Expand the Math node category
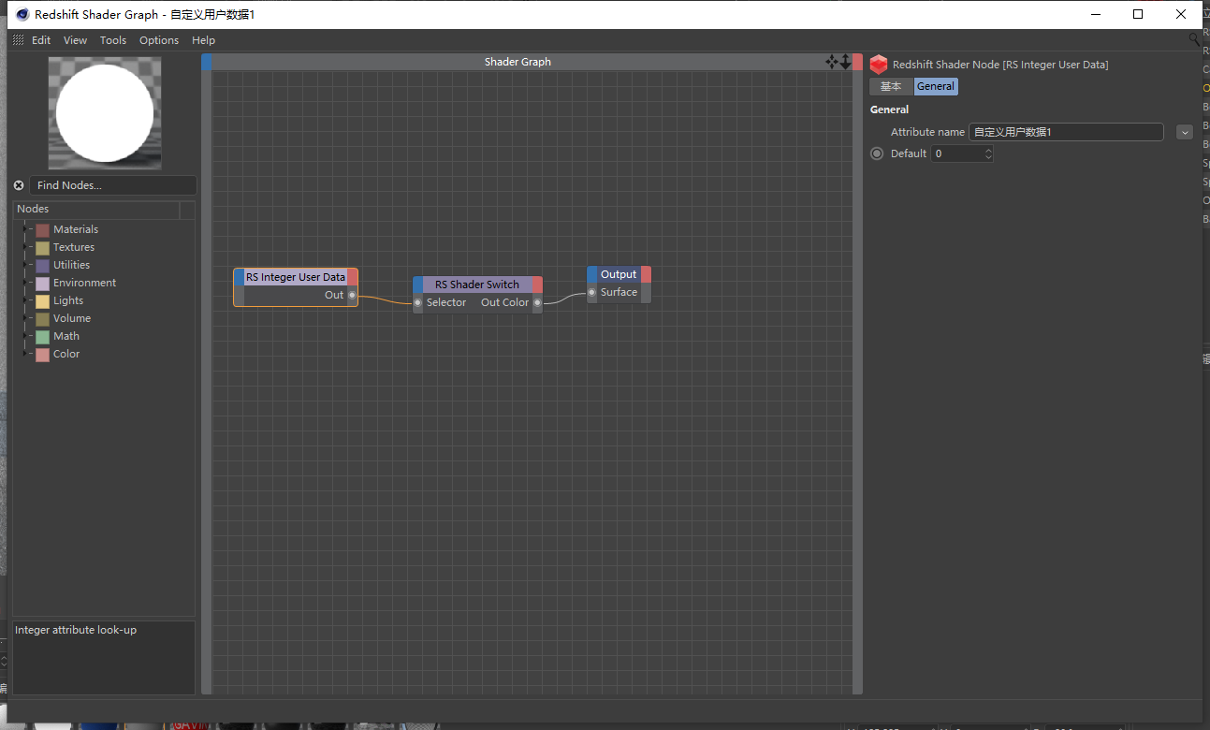 pyautogui.click(x=26, y=336)
